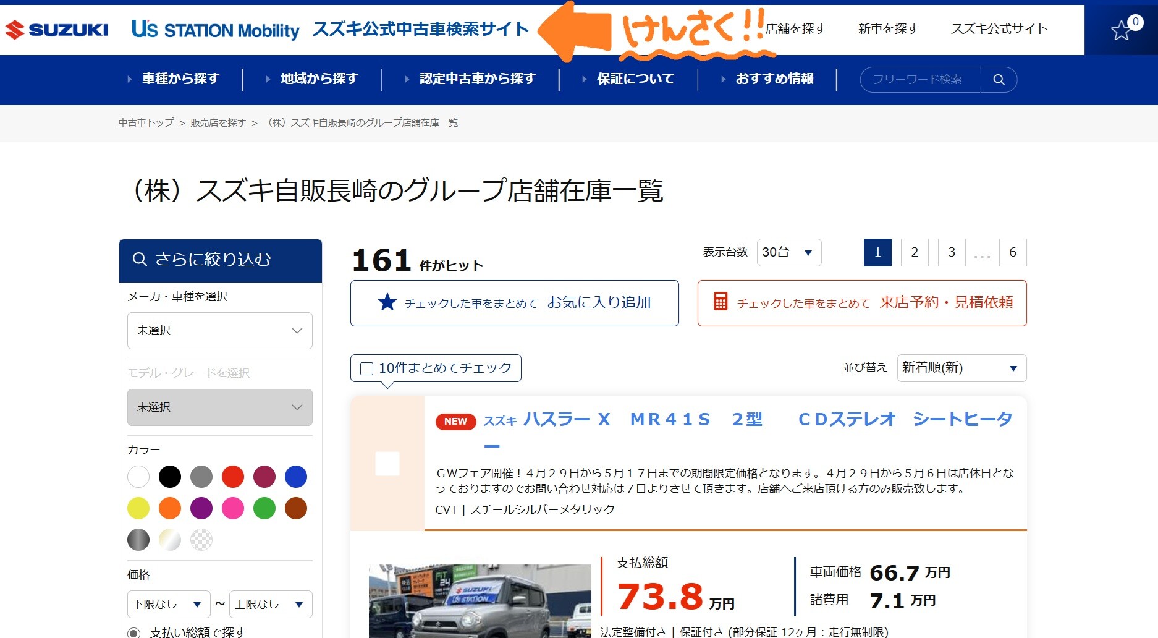Open the 並び替え 新着順 sort dropdown
1158x638 pixels.
pos(961,368)
